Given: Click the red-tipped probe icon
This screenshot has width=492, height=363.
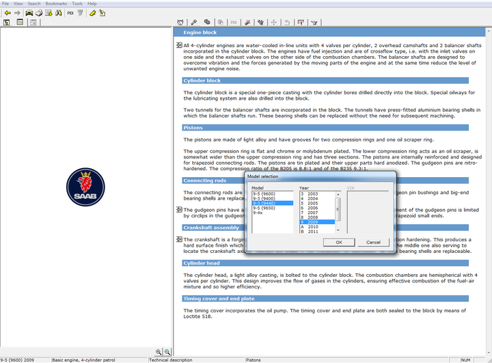Looking at the screenshot, I should [x=247, y=23].
